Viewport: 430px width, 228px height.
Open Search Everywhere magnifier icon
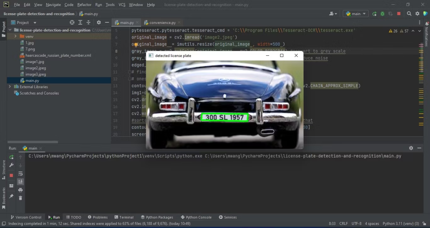coord(409,14)
